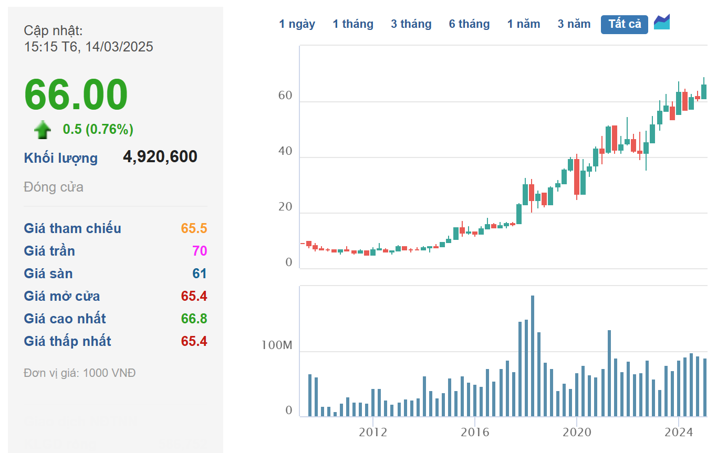The image size is (717, 453).
Task: Click highest price value 66.8
Action: [194, 319]
